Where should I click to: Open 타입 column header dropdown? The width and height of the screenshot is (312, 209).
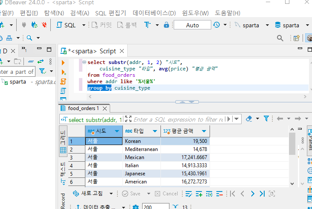click(155, 131)
